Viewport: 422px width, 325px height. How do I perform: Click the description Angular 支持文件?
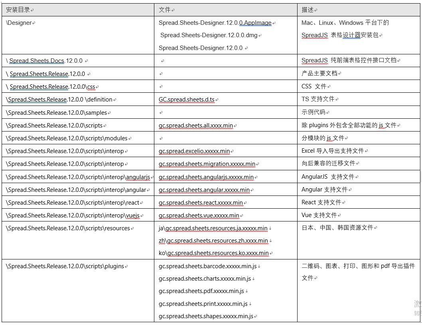325,189
